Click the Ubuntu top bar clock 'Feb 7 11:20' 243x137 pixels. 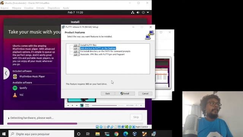[x=75, y=13]
